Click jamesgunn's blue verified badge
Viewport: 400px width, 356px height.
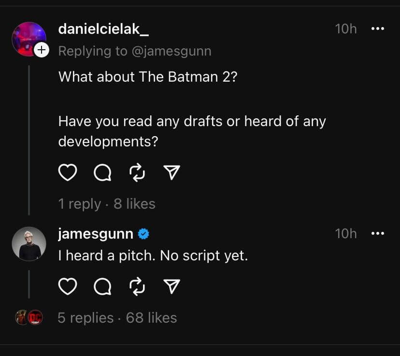click(143, 233)
